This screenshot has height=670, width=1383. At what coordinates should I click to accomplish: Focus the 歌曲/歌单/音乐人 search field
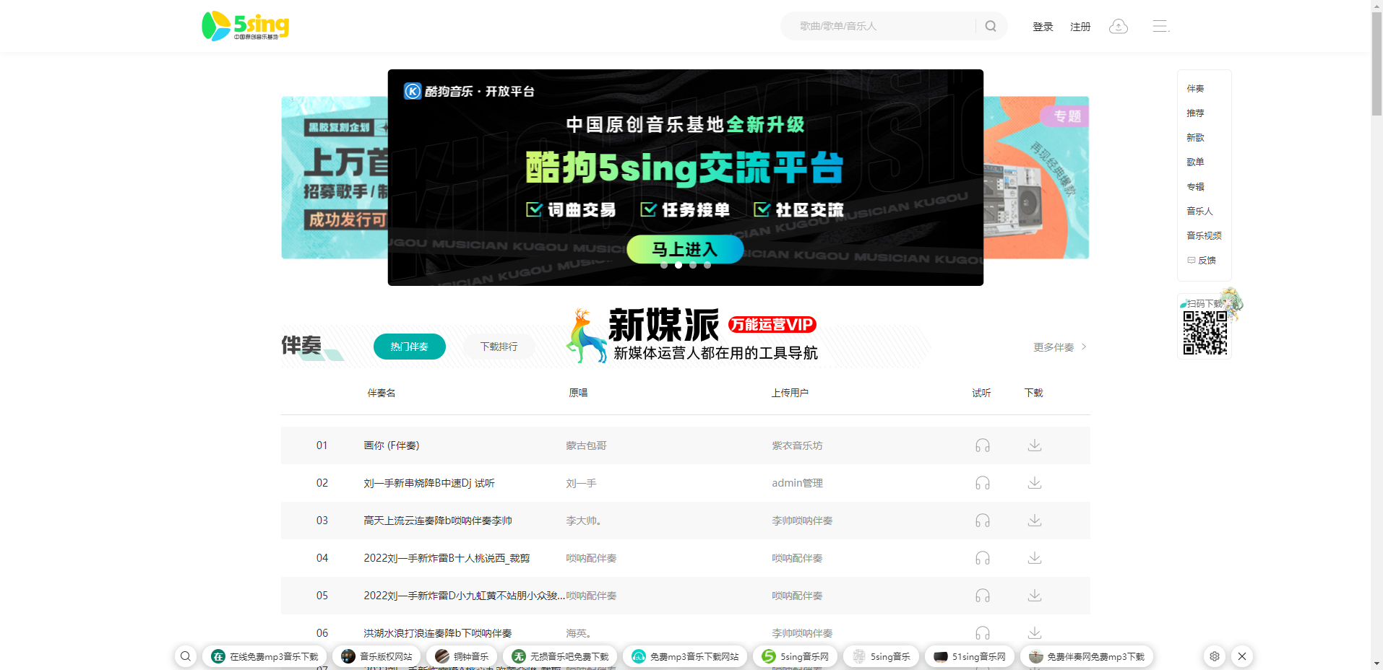click(x=885, y=26)
